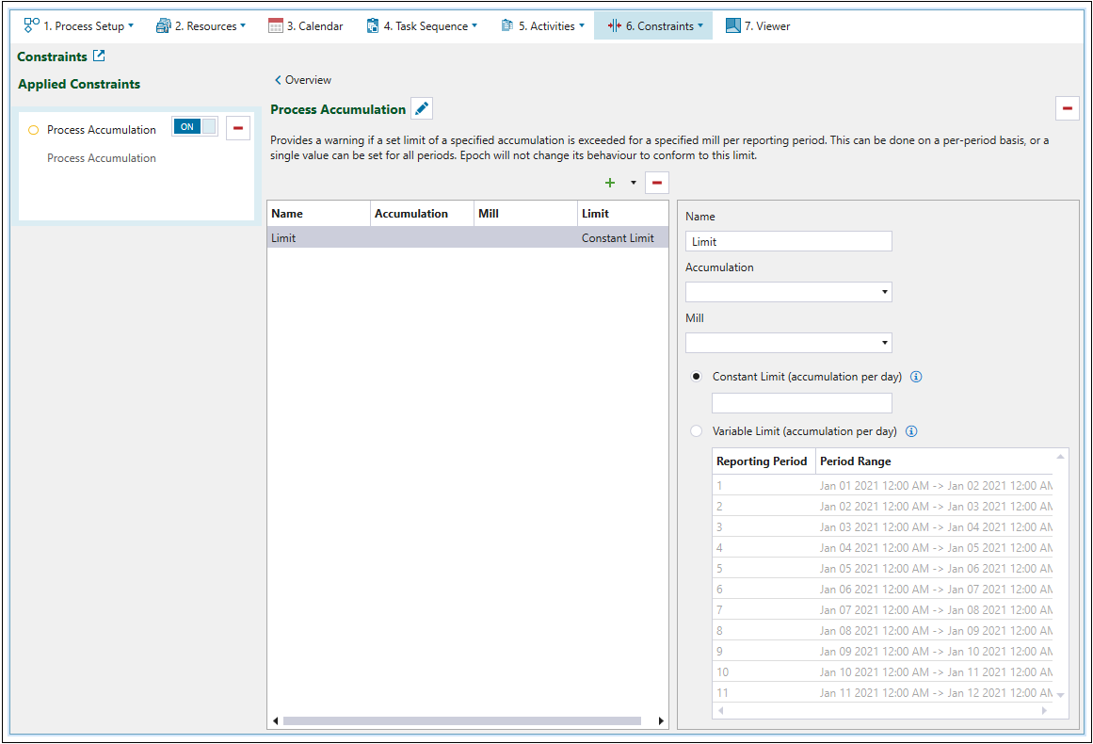Click the pencil edit icon beside Process Accumulation

coord(422,109)
